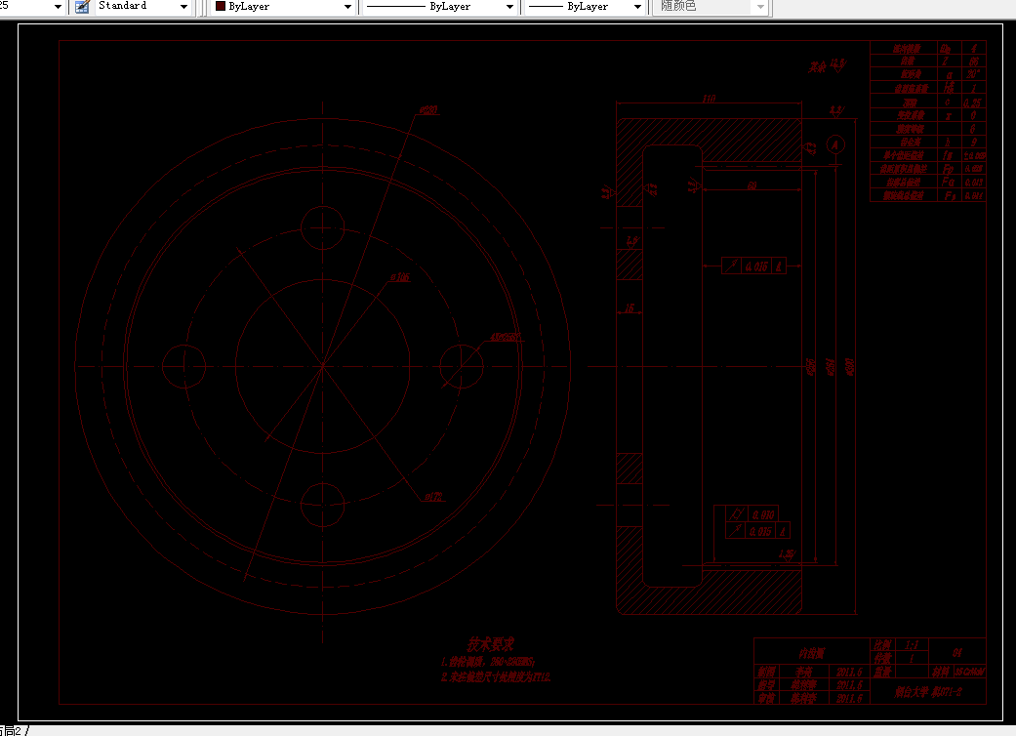Click the datum A circle marker

[835, 144]
